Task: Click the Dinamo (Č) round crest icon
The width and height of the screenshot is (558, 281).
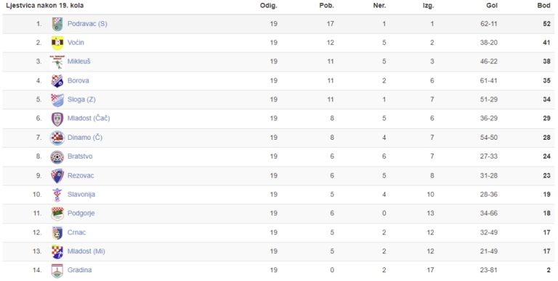Action: [57, 138]
